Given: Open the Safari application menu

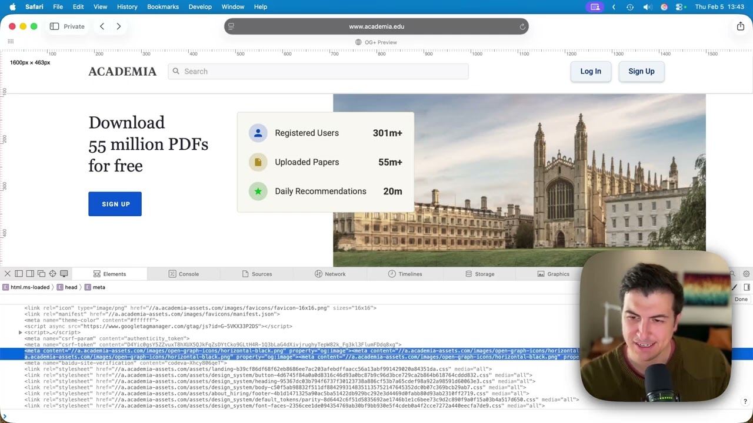Looking at the screenshot, I should (34, 7).
